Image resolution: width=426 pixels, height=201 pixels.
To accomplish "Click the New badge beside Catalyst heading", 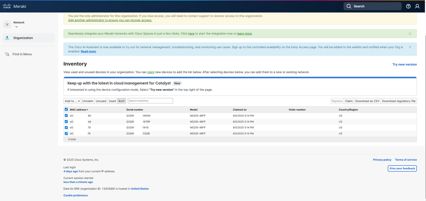I will click(177, 83).
